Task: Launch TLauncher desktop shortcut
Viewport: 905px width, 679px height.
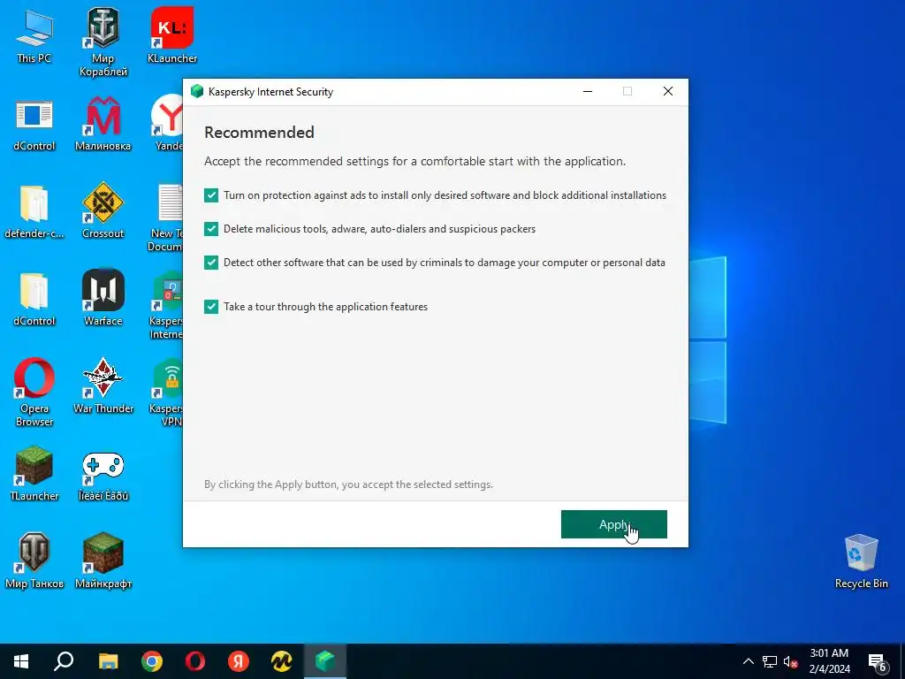Action: tap(34, 474)
